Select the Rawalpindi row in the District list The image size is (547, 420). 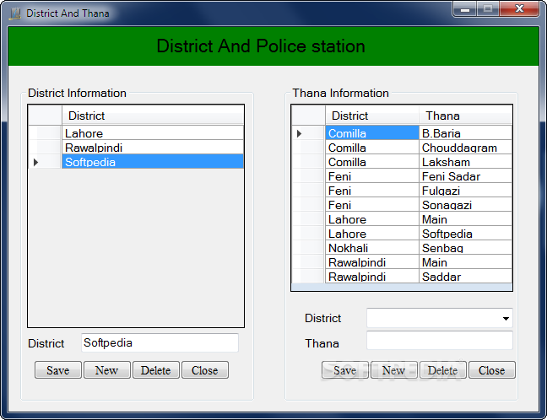click(152, 148)
